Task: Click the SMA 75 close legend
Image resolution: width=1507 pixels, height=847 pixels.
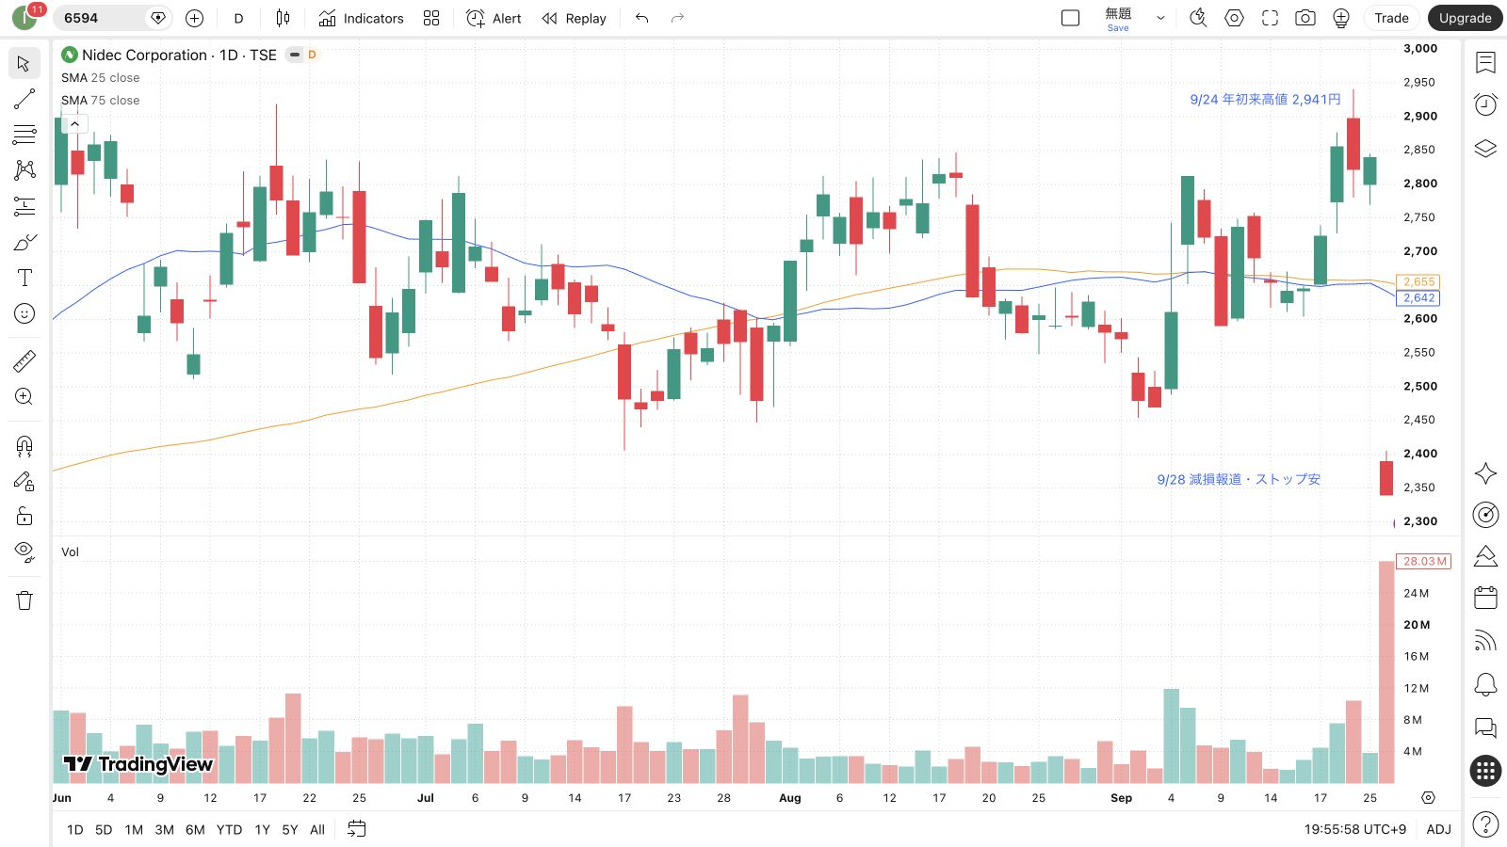Action: click(x=100, y=101)
